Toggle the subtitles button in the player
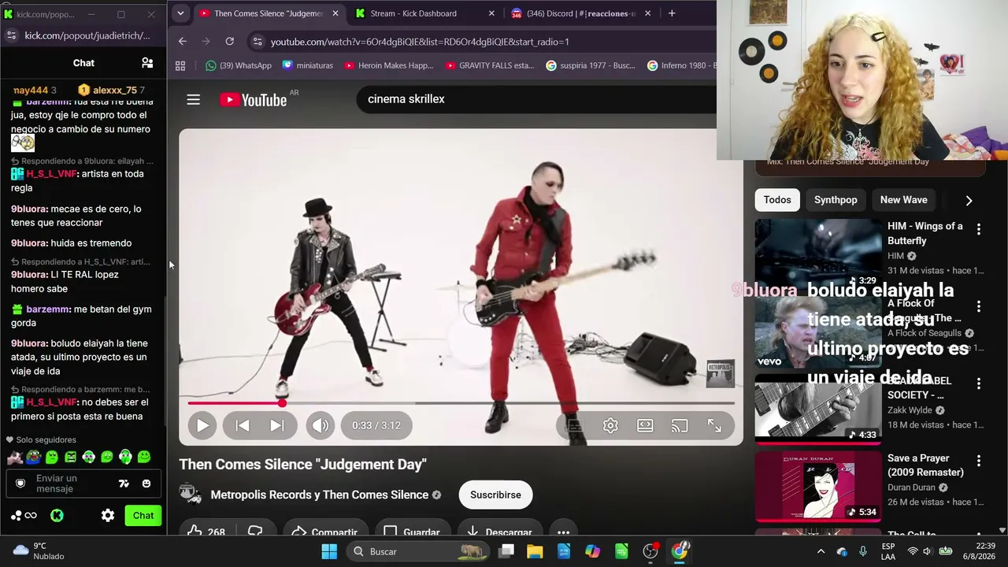Image resolution: width=1008 pixels, height=567 pixels. pos(575,425)
